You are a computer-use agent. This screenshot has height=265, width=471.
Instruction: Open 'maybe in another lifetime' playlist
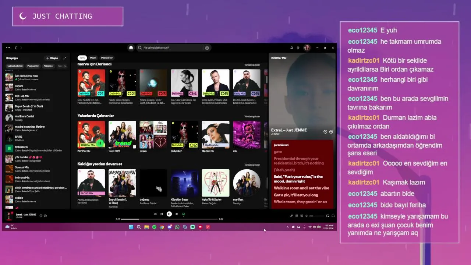tap(36, 128)
